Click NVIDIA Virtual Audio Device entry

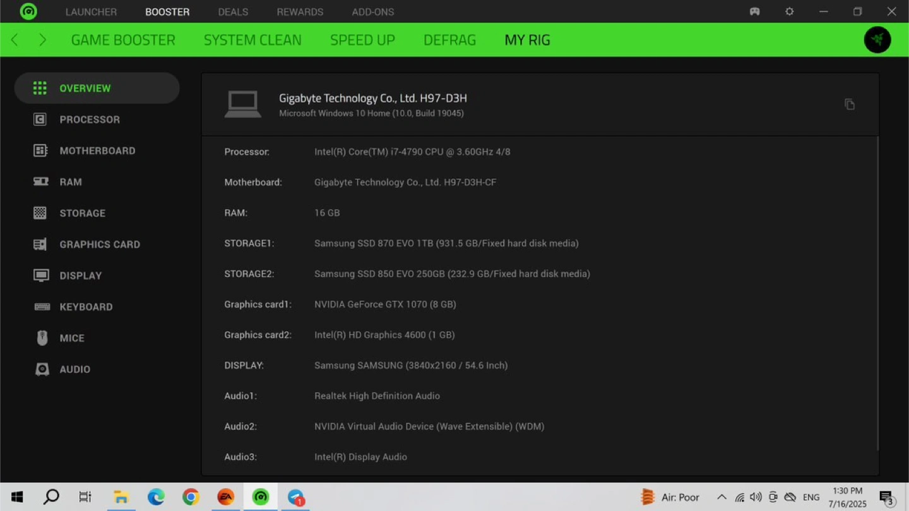[429, 426]
